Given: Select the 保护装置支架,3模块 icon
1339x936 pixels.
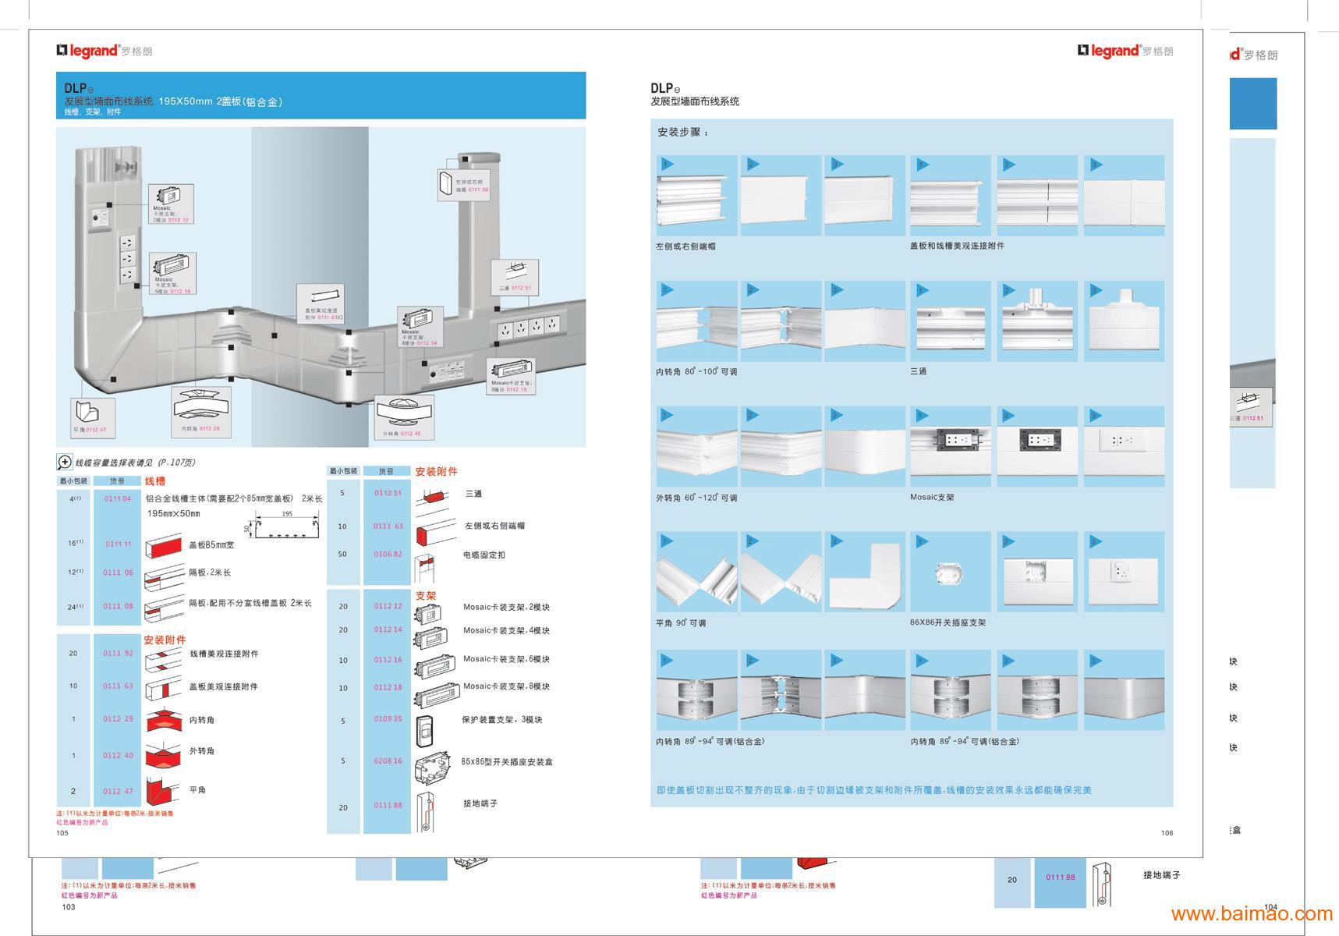Looking at the screenshot, I should tap(425, 730).
